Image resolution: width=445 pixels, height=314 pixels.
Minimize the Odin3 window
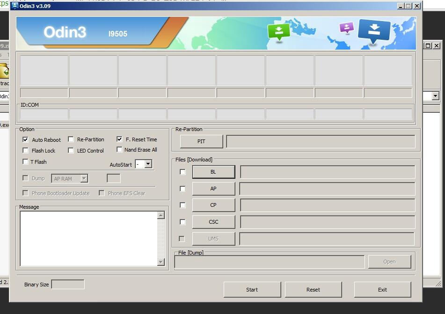pos(401,6)
